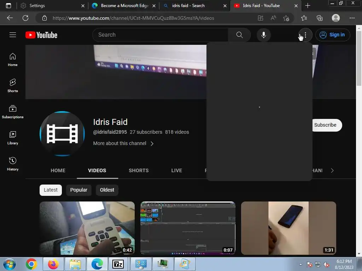362x271 pixels.
Task: Switch to Become a Microsoft Edge tab
Action: [124, 6]
